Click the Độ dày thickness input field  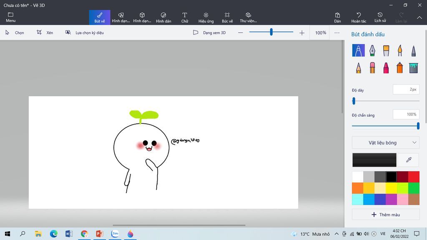(406, 89)
